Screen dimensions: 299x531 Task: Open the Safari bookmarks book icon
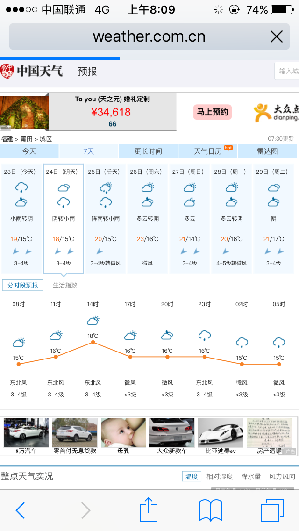[x=210, y=510]
